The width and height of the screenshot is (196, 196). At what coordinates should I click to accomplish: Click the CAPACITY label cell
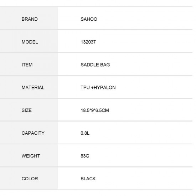pyautogui.click(x=29, y=133)
